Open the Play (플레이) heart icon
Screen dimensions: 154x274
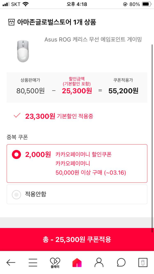tap(55, 262)
